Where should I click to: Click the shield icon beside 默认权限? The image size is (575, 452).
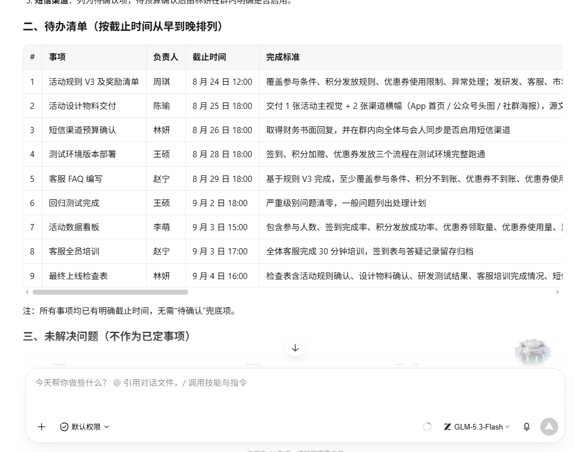click(64, 427)
